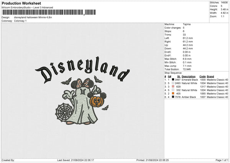Image resolution: width=230 pixels, height=163 pixels.
Task: Click the Brand column header
Action: pos(211,76)
